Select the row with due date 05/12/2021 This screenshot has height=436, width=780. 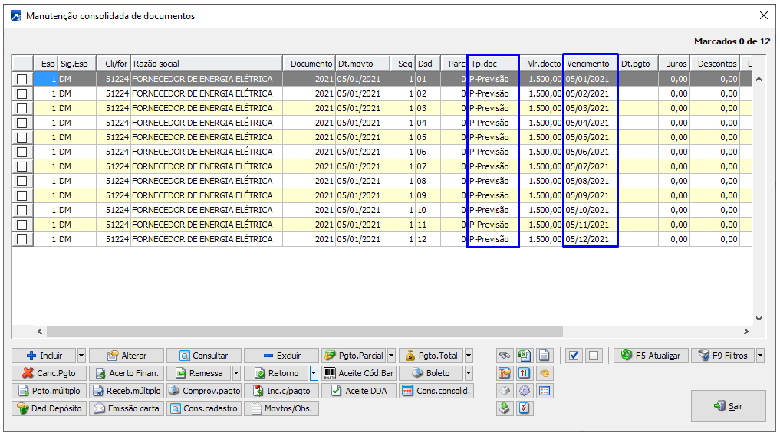click(x=587, y=239)
